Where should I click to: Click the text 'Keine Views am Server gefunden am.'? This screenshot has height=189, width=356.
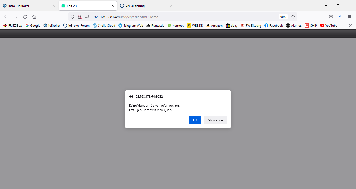point(154,106)
